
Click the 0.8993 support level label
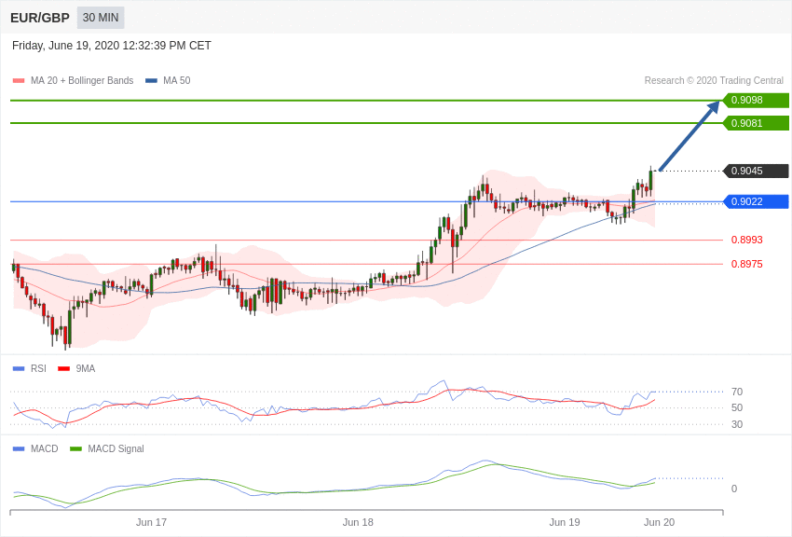(747, 240)
